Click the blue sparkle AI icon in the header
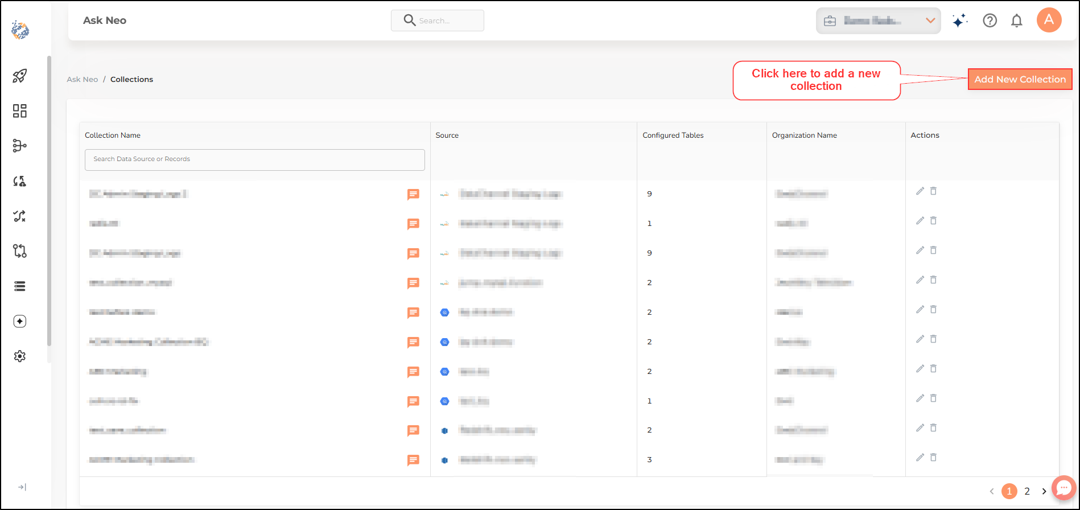 pos(960,21)
